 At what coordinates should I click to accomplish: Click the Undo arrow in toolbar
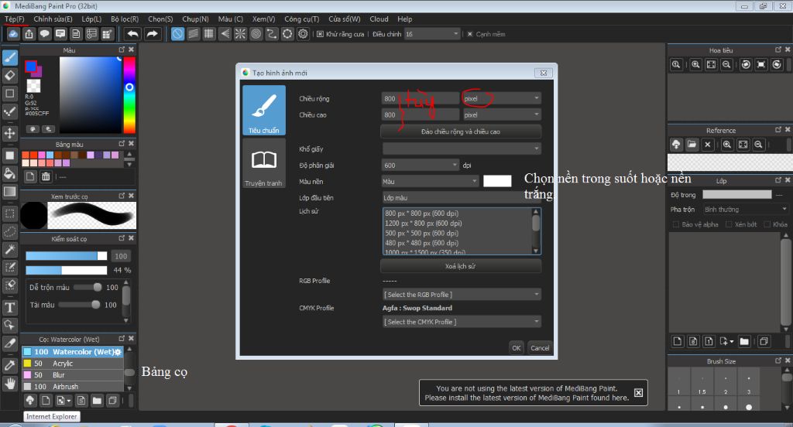132,34
